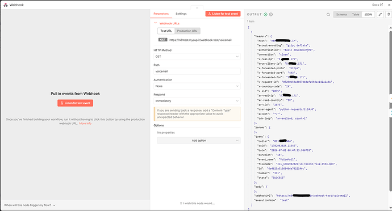The height and width of the screenshot is (211, 392).
Task: Open output search magnifier
Action: [x=328, y=15]
